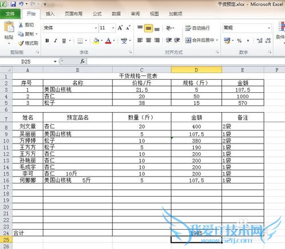Switch to the 页面布局 tab

[x=74, y=14]
